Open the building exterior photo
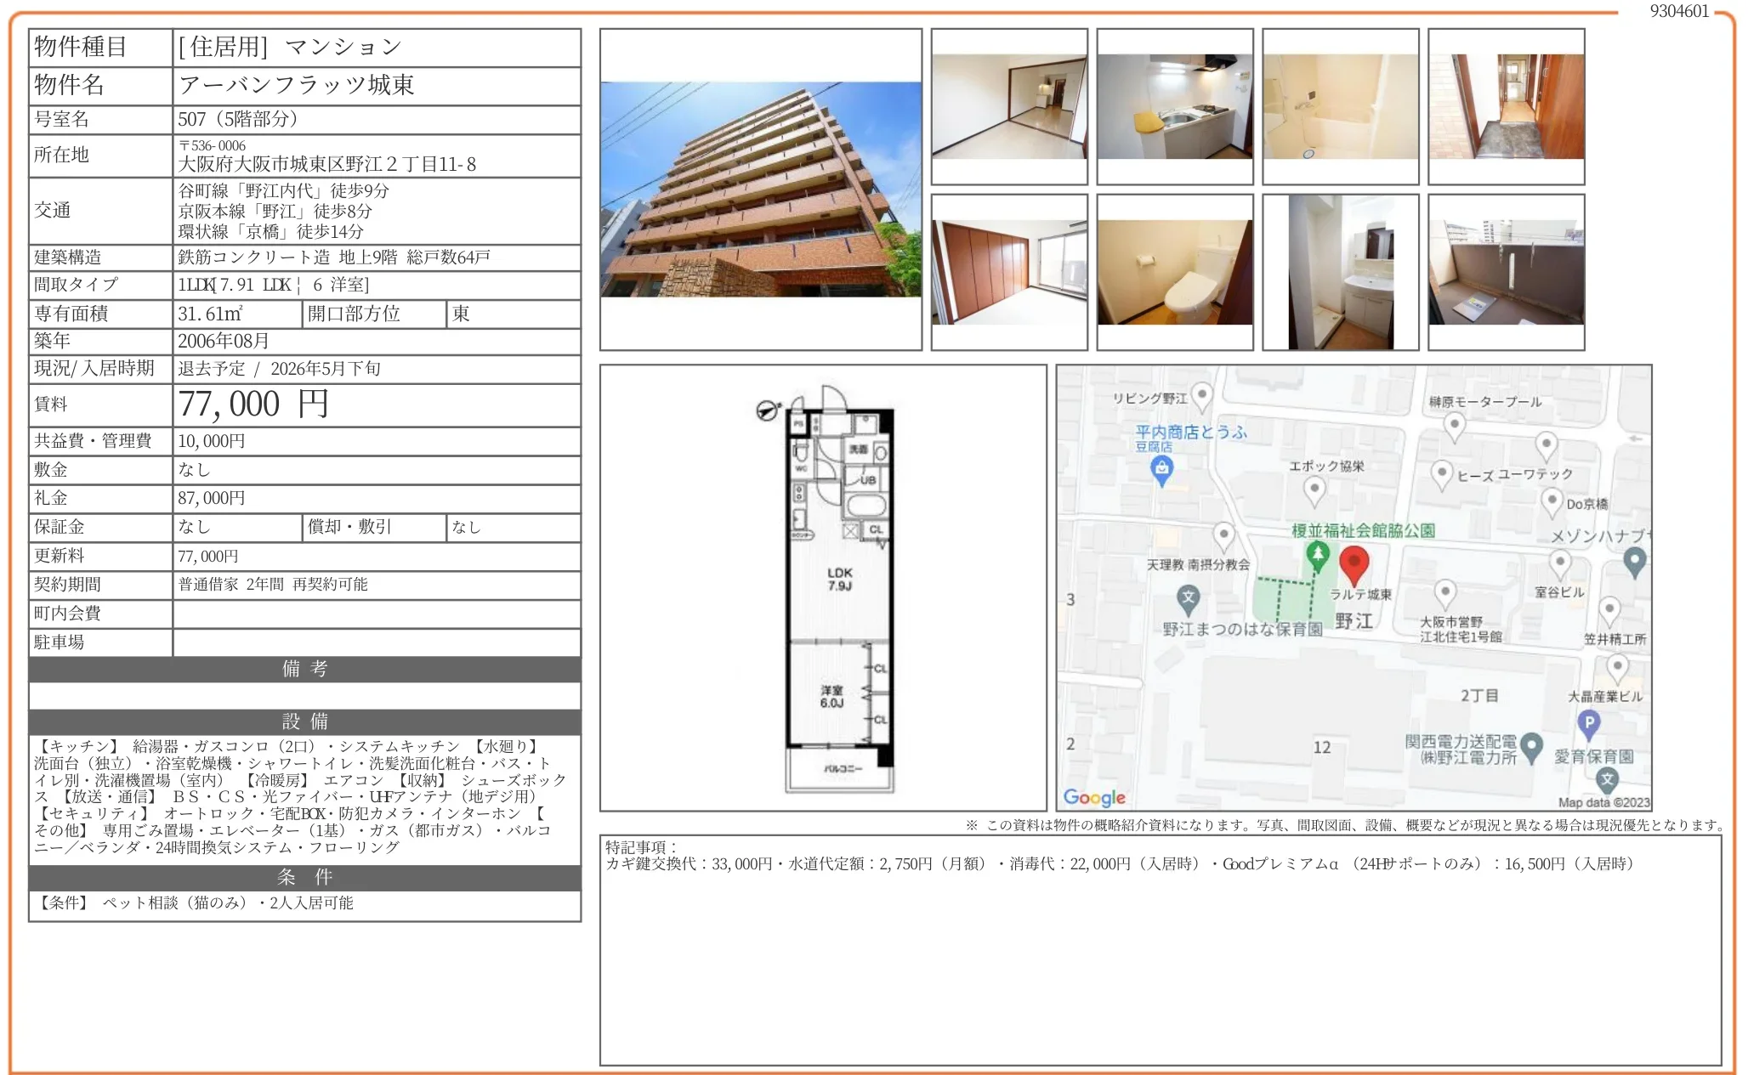Screen dimensions: 1748x1075 coord(760,190)
